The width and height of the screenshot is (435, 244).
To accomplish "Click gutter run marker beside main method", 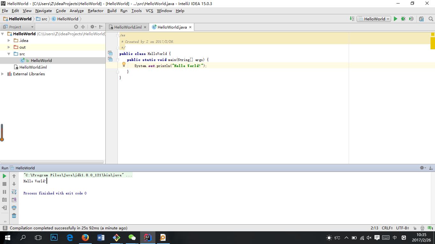I will click(110, 59).
